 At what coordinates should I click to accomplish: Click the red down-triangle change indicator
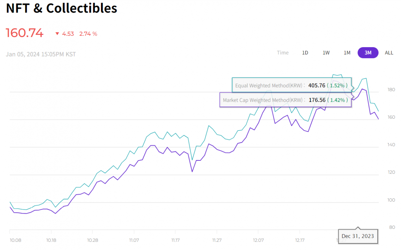(x=57, y=34)
